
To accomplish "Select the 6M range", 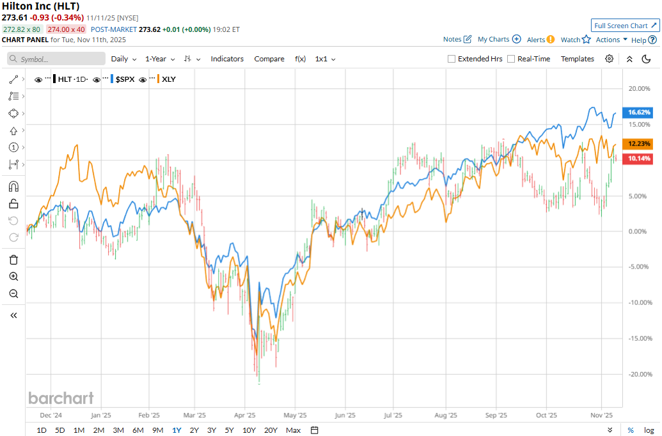I will coord(138,430).
